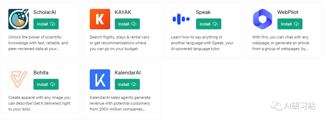326x120 pixels.
Task: Click the Speak language tutor description
Action: coord(202,43)
